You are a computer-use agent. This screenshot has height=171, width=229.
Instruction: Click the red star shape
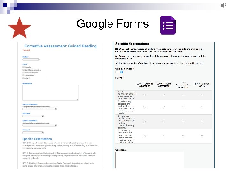20,28
